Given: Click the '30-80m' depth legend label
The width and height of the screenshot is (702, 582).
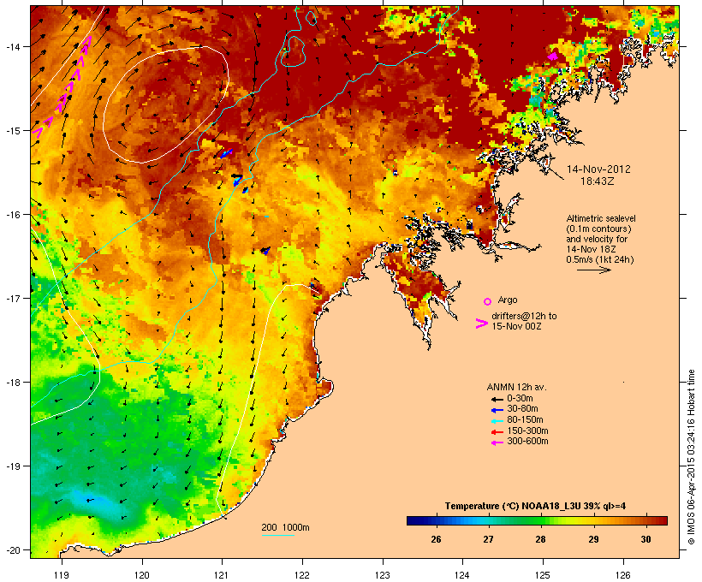Looking at the screenshot, I should pos(522,409).
